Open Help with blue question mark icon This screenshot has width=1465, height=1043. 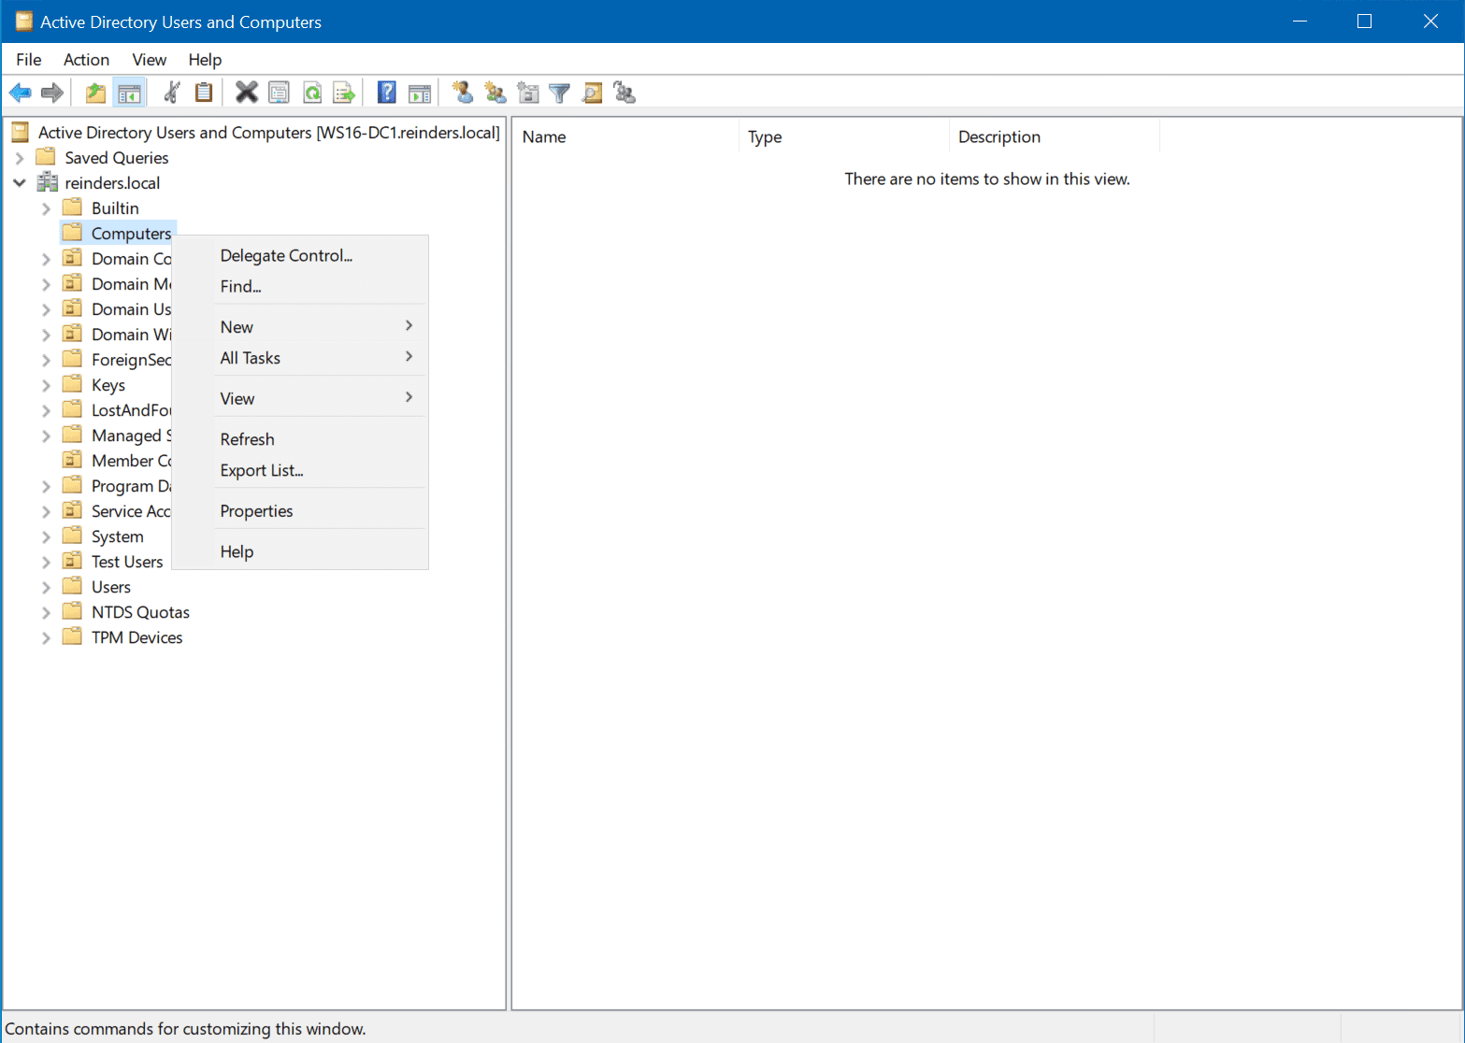click(x=387, y=93)
